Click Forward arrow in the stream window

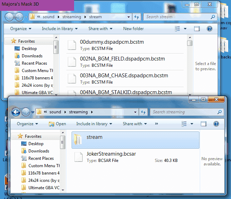[19, 17]
